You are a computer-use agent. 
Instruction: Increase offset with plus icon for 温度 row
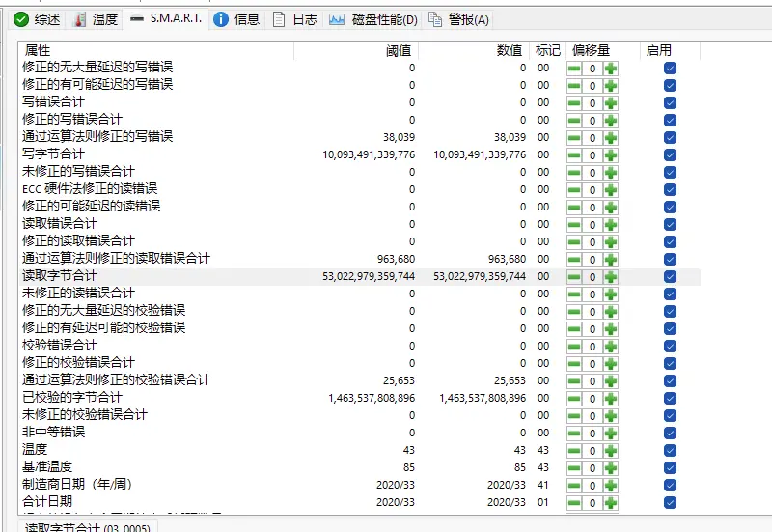tap(611, 450)
